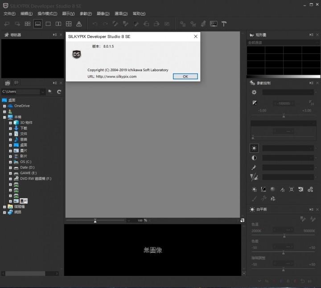Close the SILKYPIX Developer Studio 8 SE dialog
This screenshot has width=321, height=288.
coord(196,37)
